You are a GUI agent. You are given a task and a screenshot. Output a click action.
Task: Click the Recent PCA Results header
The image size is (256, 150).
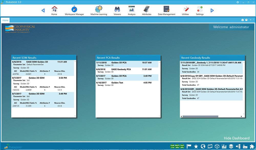click(128, 58)
